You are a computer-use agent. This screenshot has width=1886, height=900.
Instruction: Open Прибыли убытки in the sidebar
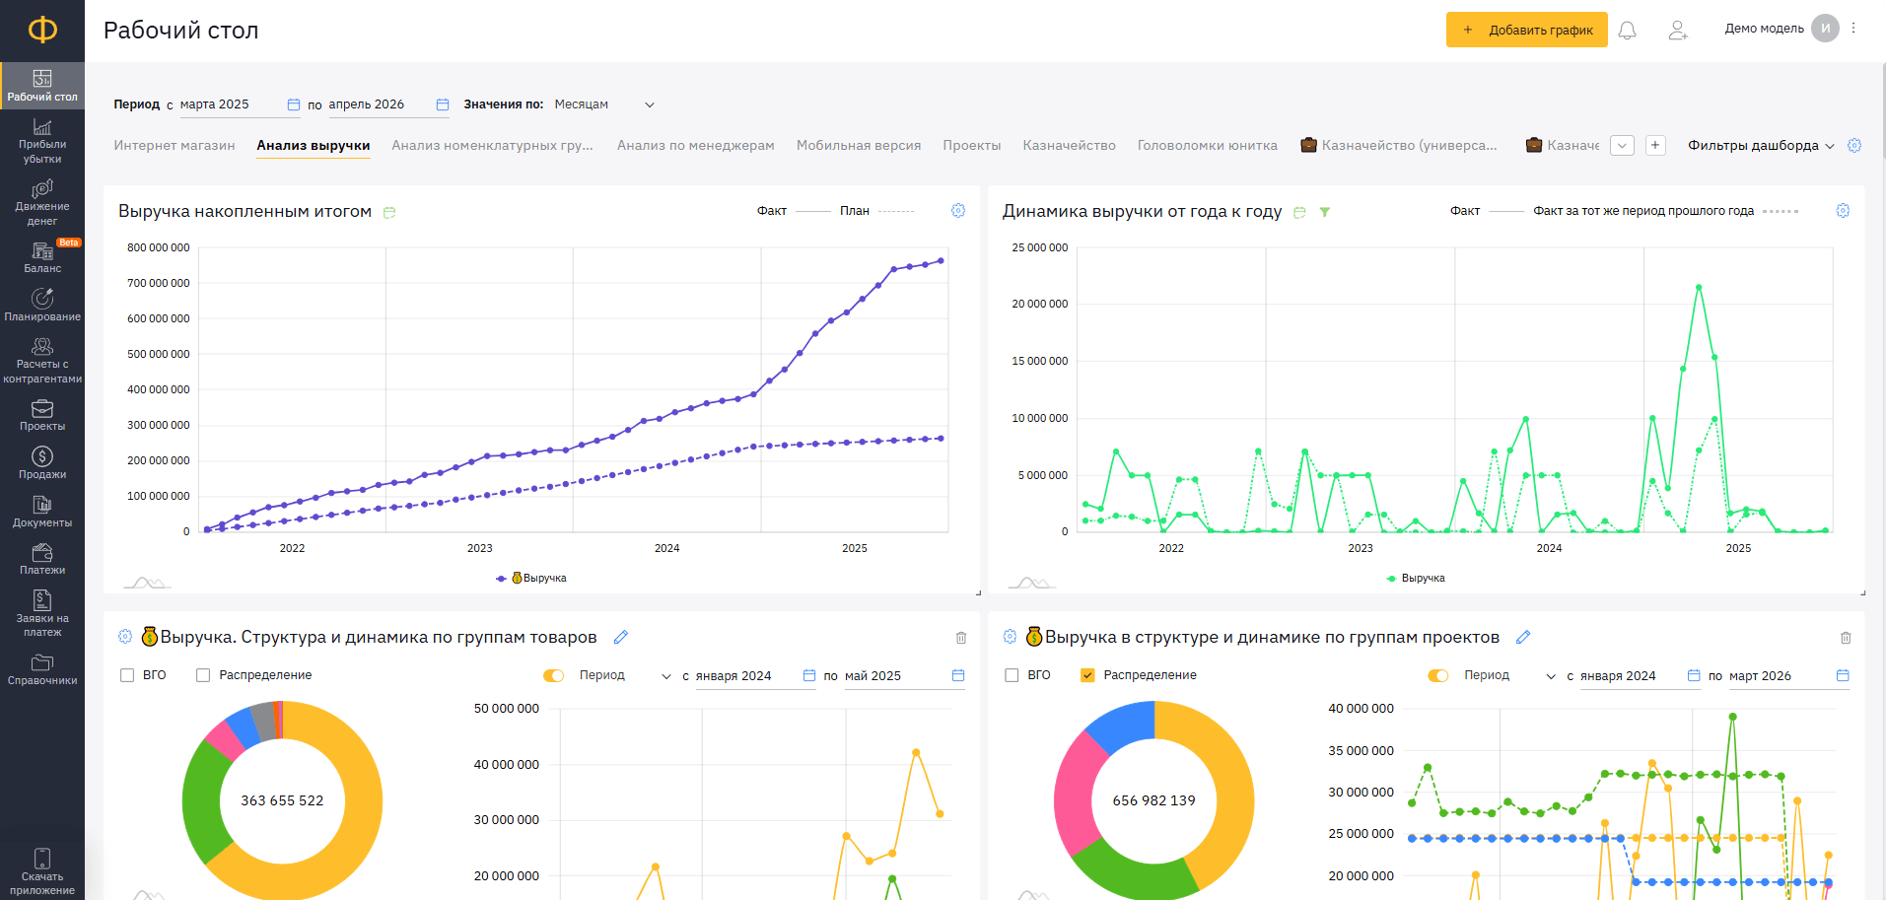[42, 141]
